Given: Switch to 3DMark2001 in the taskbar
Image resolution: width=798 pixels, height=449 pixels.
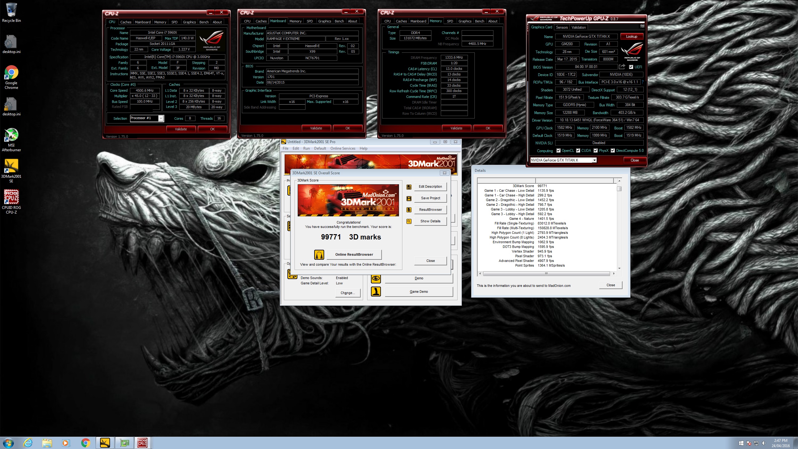Looking at the screenshot, I should click(105, 443).
